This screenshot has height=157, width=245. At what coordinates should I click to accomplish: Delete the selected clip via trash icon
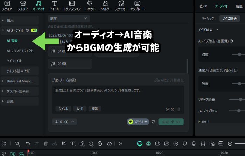point(45,143)
